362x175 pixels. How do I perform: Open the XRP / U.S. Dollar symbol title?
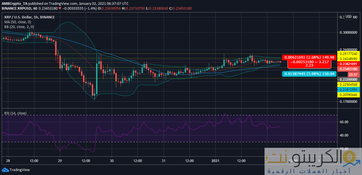(x=30, y=17)
